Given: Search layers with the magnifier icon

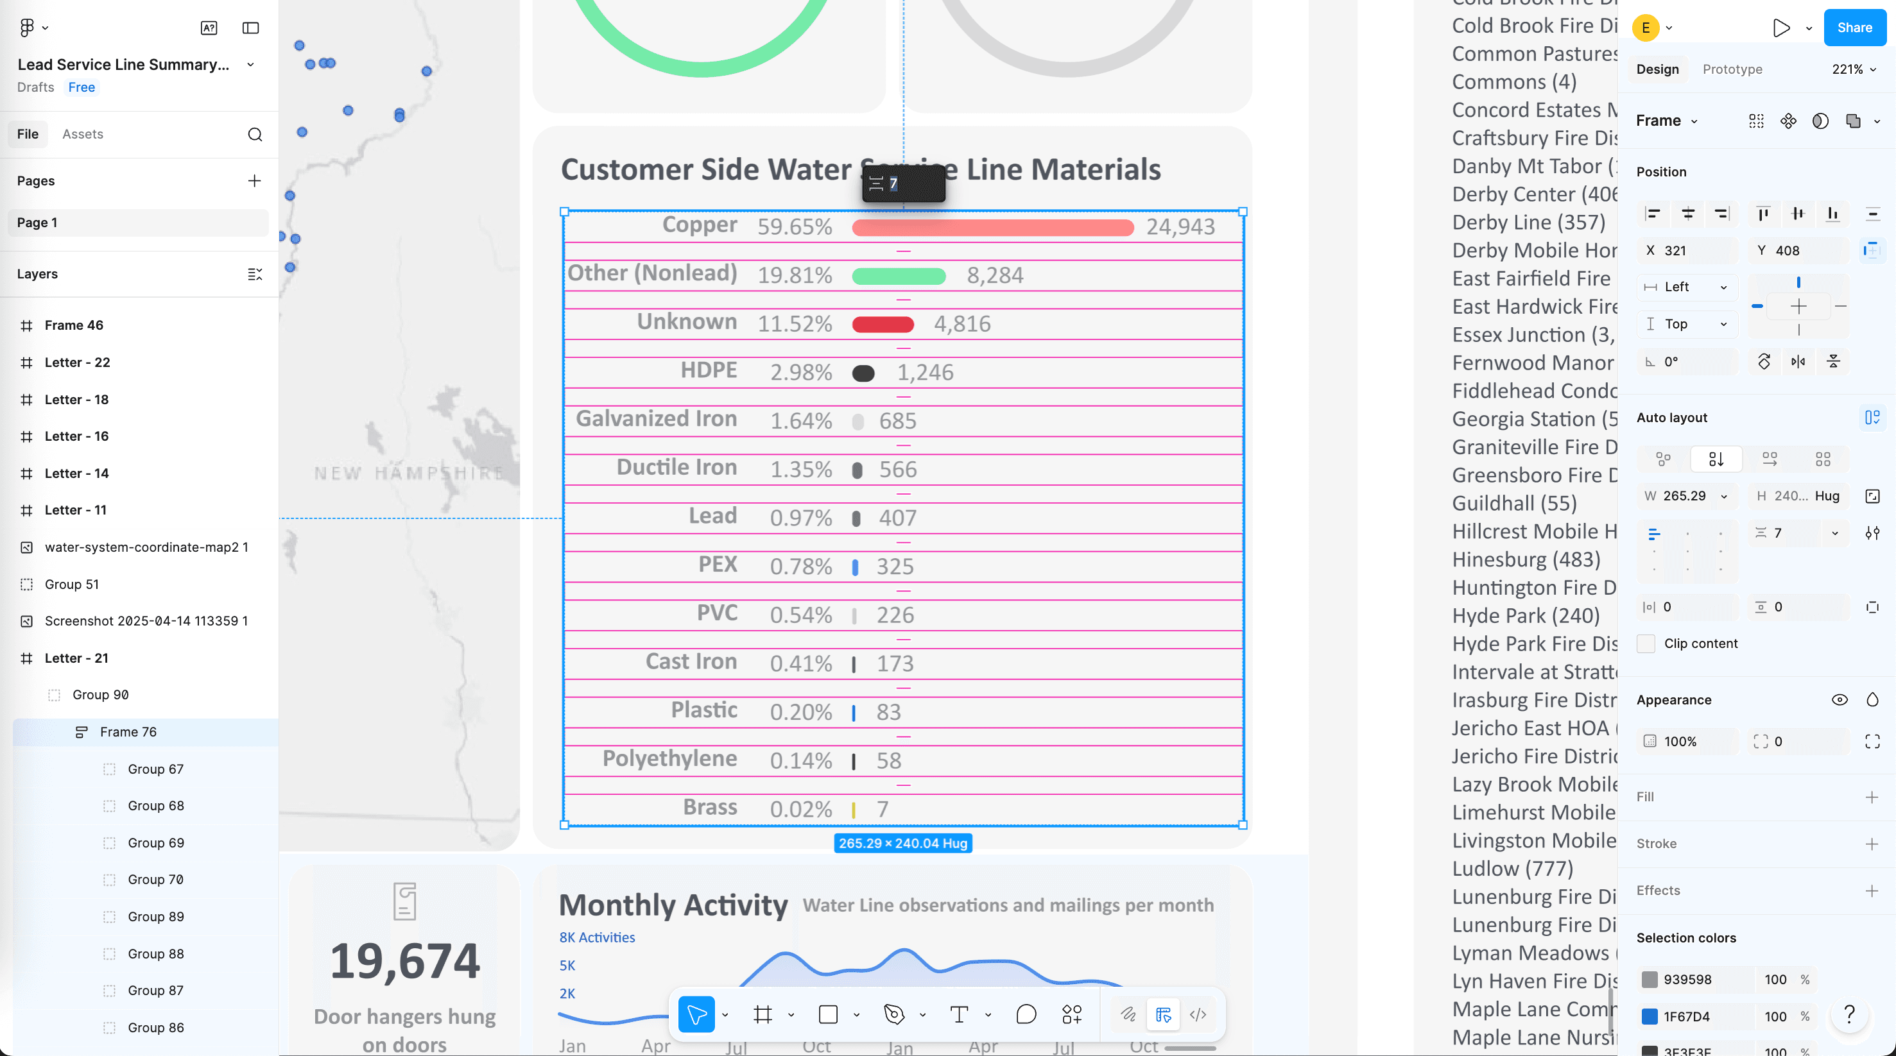Looking at the screenshot, I should [255, 135].
